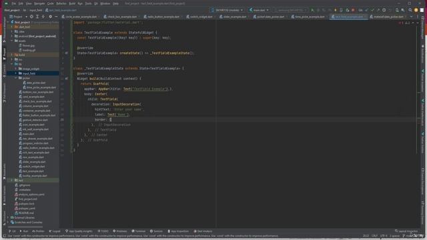Click the user avatar icon in toolbar
Viewport: 427px width, 240px height.
click(416, 10)
